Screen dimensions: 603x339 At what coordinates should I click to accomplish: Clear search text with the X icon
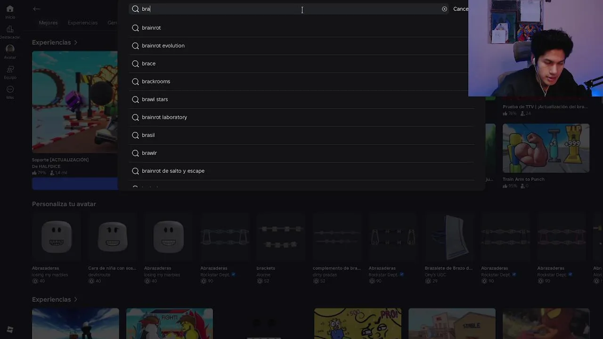pos(444,9)
